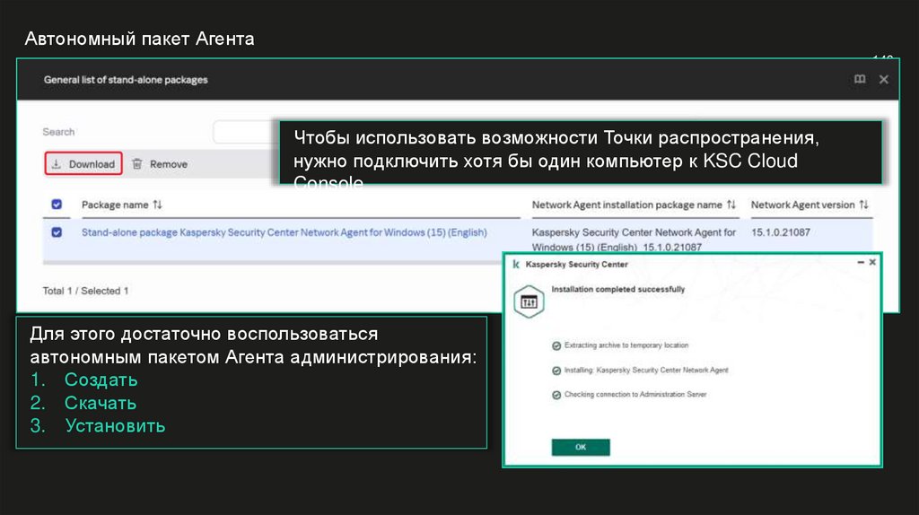Screen dimensions: 919x515
Task: Click the Kaspersky logo in installer title
Action: point(516,265)
